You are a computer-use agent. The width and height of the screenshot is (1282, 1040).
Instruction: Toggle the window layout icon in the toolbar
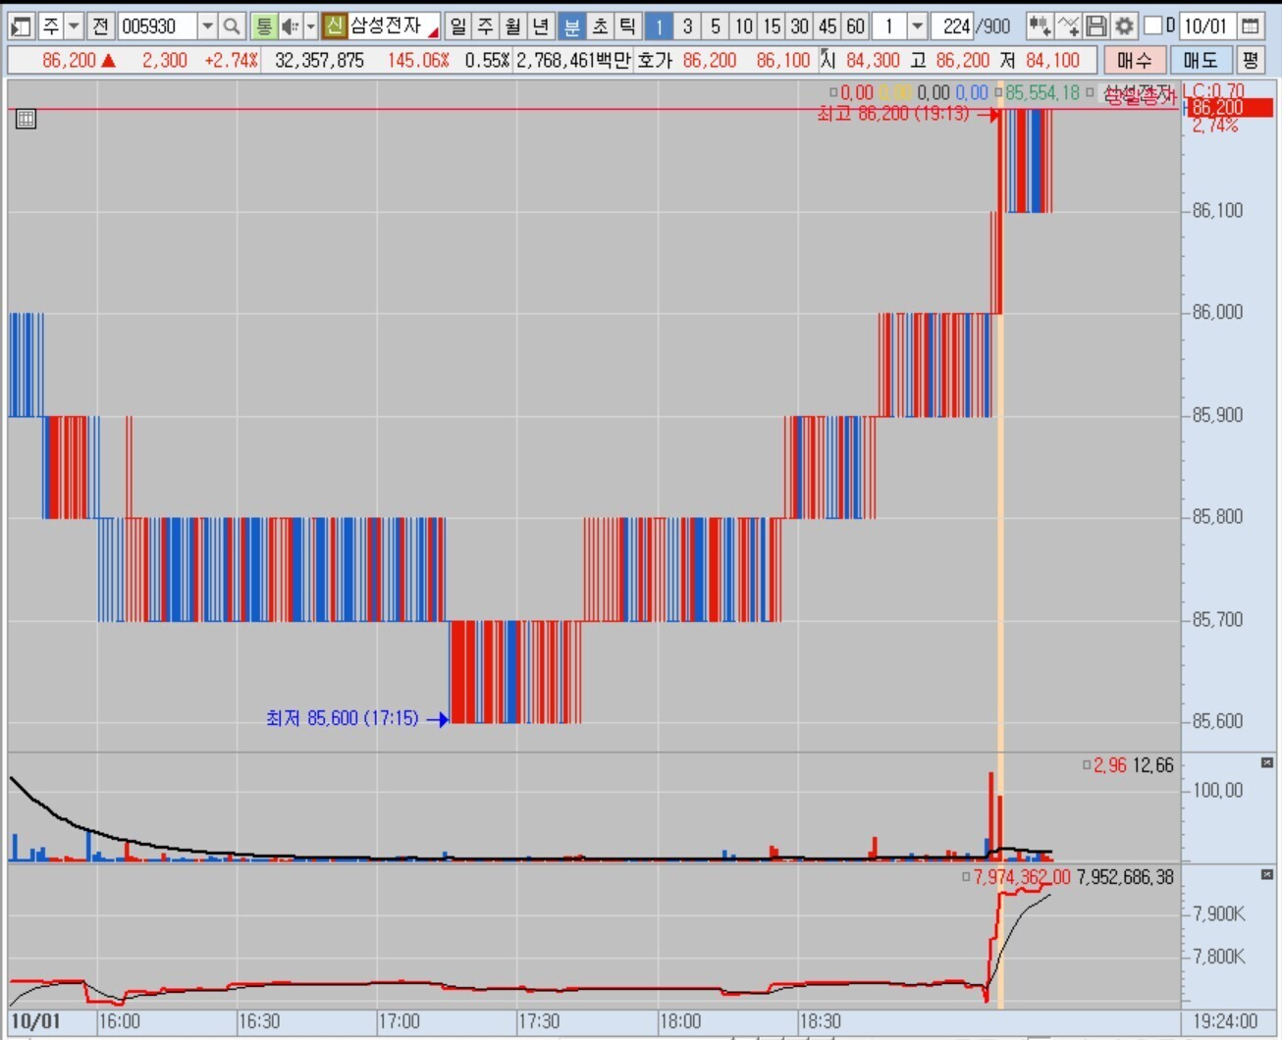click(x=21, y=26)
